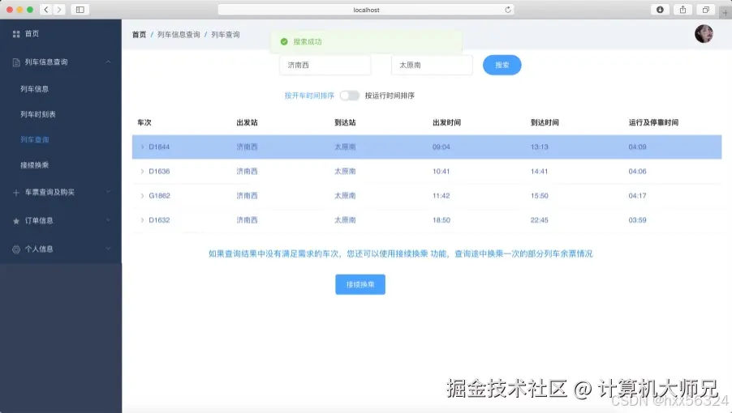Click the user avatar at top right
The height and width of the screenshot is (413, 732).
click(704, 34)
